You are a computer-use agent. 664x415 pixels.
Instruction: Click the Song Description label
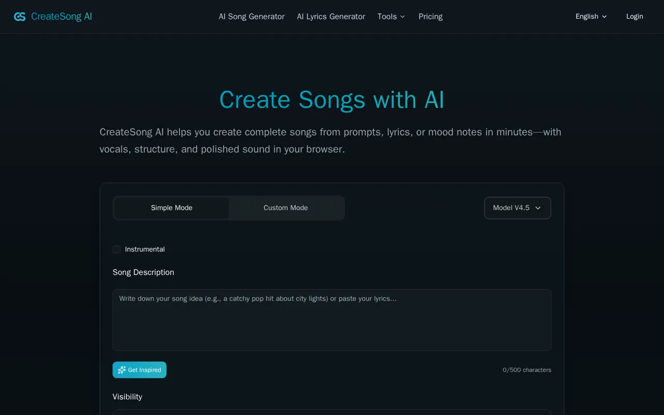[x=143, y=272]
